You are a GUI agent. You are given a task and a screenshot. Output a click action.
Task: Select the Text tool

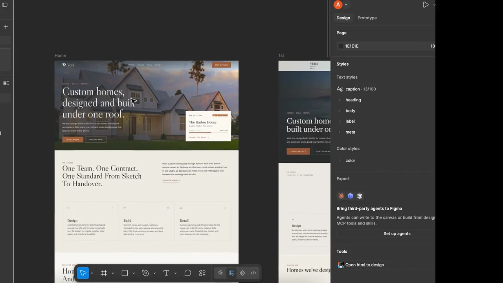[166, 273]
